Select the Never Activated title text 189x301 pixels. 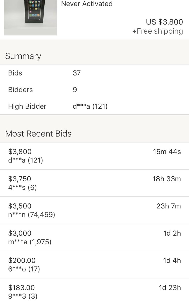(x=87, y=4)
